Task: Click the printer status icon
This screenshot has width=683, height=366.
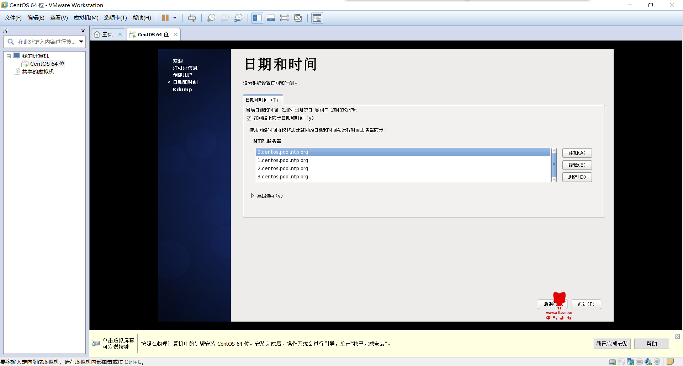Action: (639, 362)
